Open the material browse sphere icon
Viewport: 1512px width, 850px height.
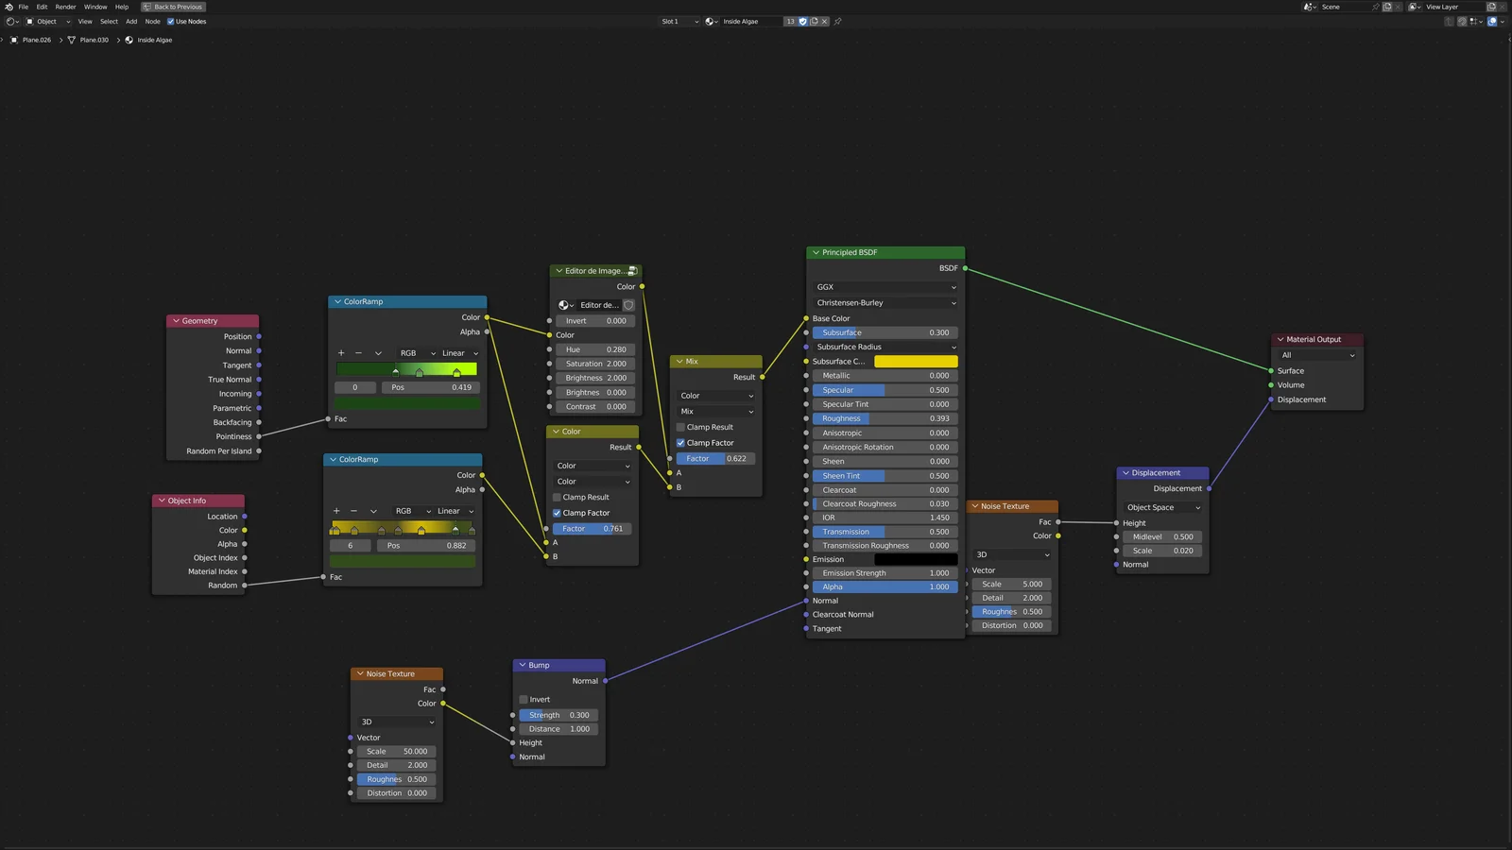click(711, 22)
